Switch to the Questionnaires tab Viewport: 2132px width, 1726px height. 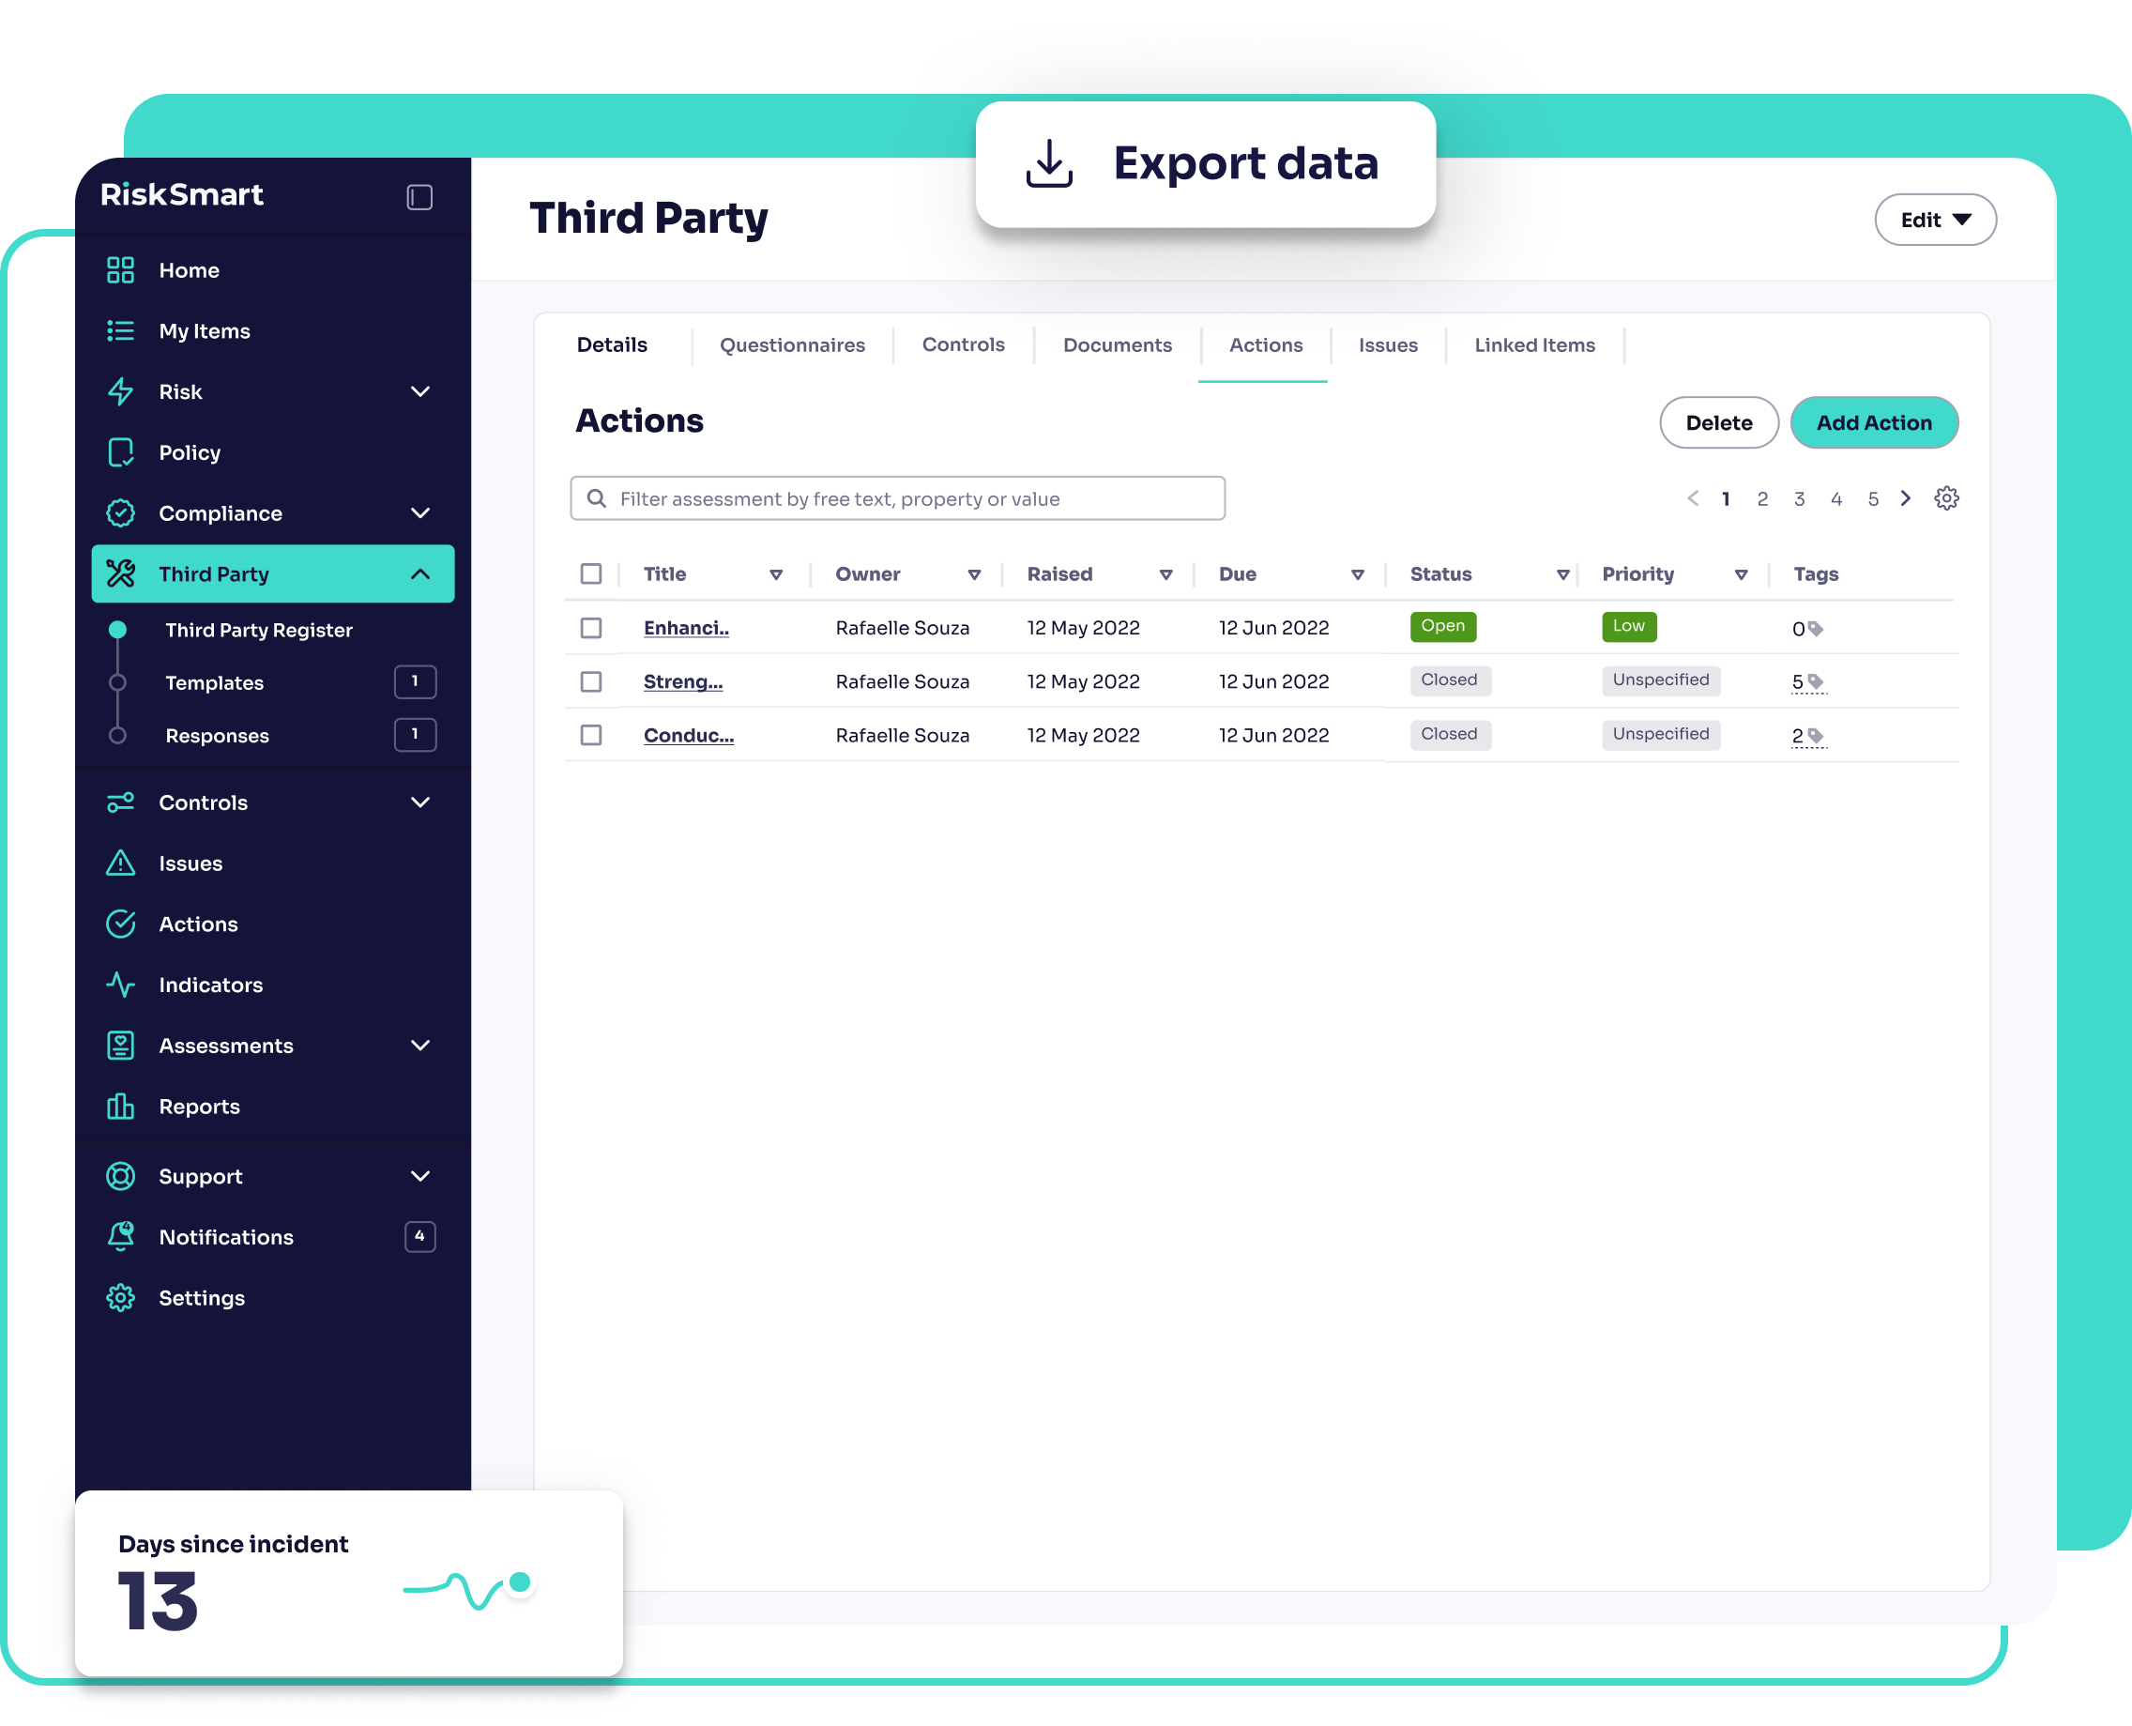click(x=792, y=345)
